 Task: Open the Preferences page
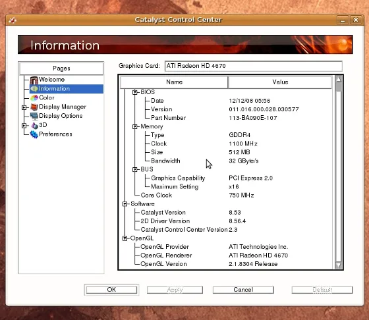(55, 134)
